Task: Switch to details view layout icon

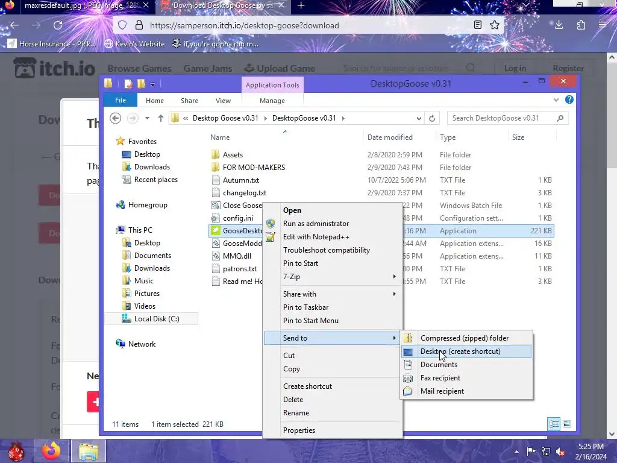Action: (x=554, y=424)
